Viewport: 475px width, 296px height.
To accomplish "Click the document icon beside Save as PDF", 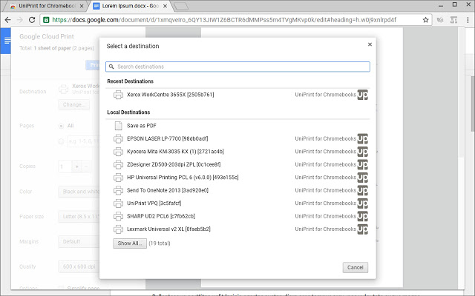I will pos(119,126).
